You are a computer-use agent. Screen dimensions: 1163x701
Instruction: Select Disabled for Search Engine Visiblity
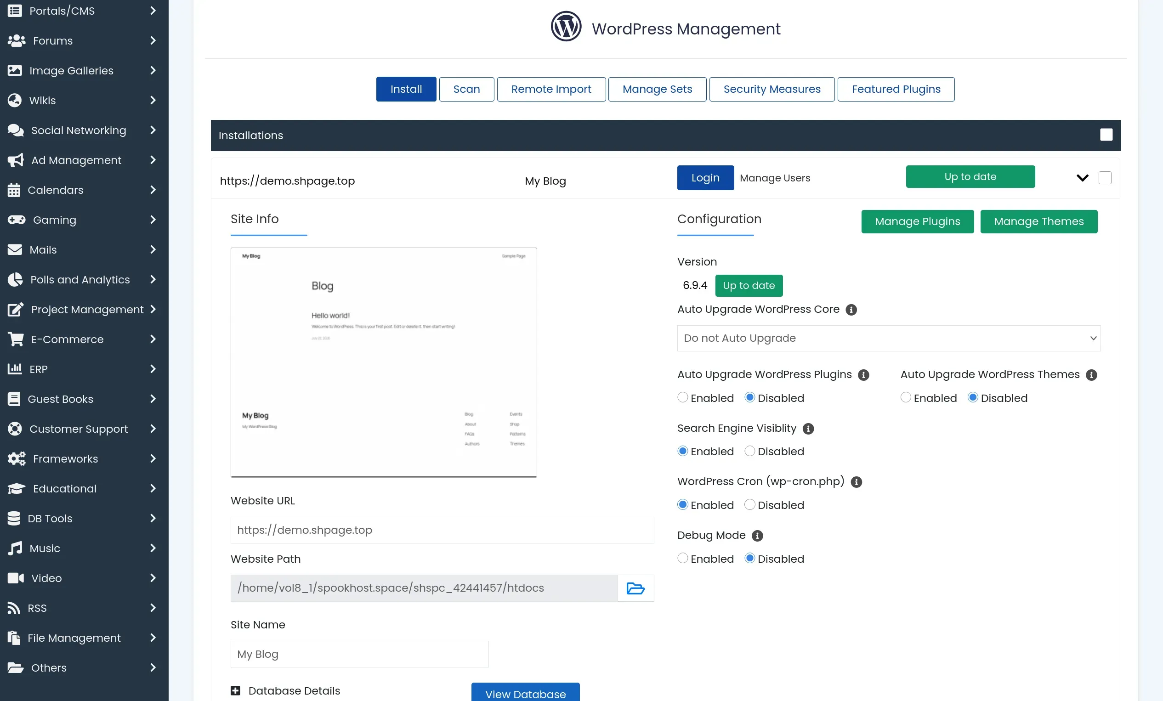(749, 451)
